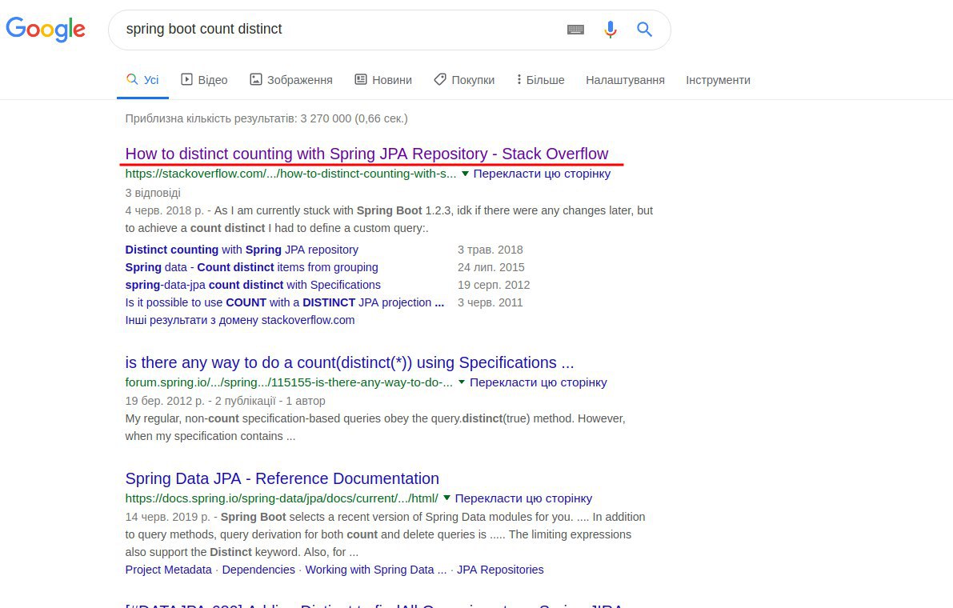
Task: Click the blue search magnifier button
Action: point(644,29)
